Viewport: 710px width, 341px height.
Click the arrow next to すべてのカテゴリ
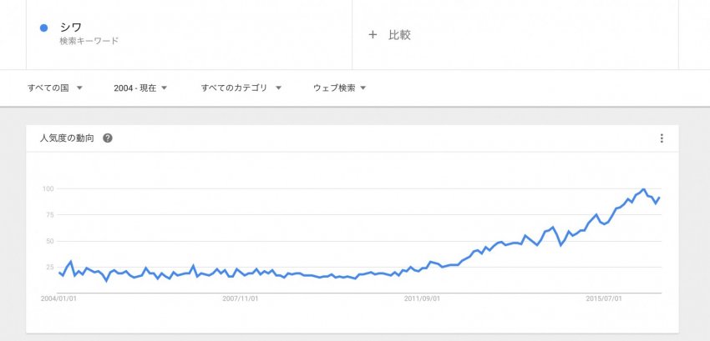278,88
